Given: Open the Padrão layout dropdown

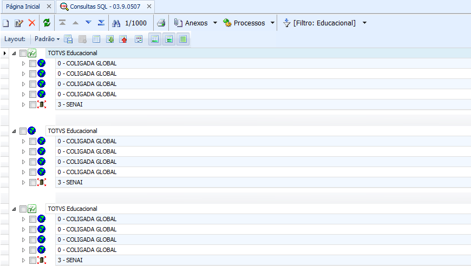Looking at the screenshot, I should (47, 39).
